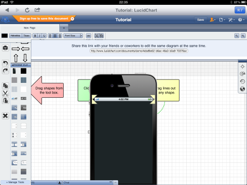Click the Sign up free to save link
Screen dimensions: 247x185
(x=44, y=19)
